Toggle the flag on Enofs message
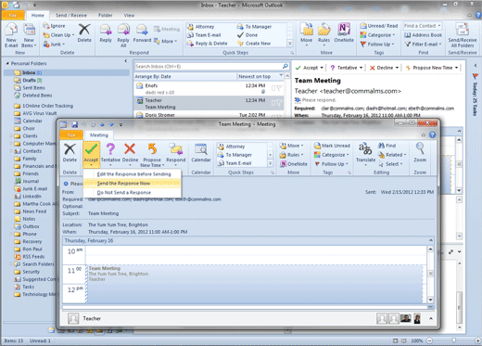This screenshot has width=482, height=346. (279, 88)
